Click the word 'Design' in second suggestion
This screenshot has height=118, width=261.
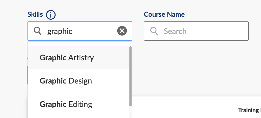click(80, 81)
